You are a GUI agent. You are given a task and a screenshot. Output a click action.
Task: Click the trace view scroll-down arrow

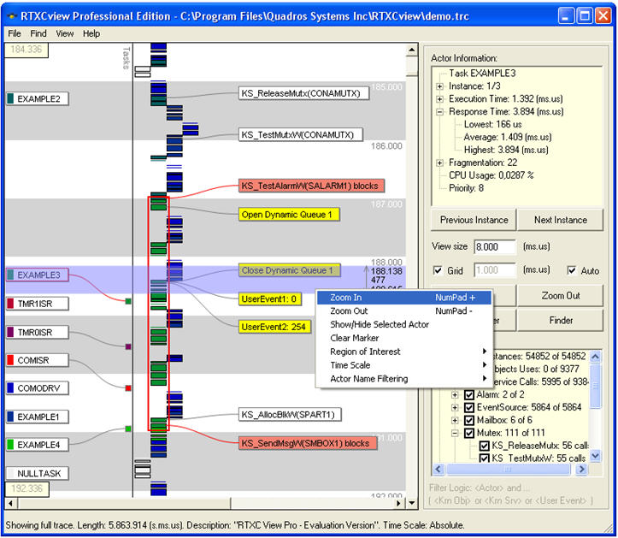click(412, 503)
